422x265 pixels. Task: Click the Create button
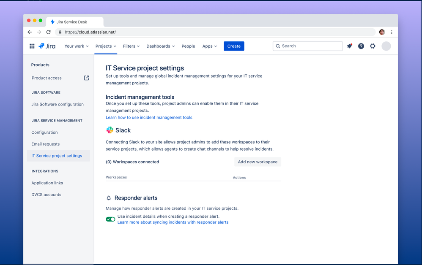click(234, 46)
